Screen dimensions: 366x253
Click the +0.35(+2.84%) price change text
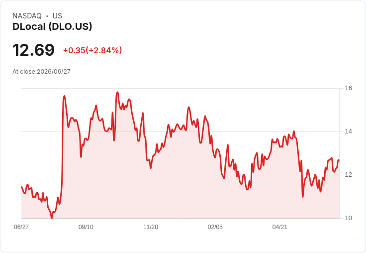coord(92,50)
